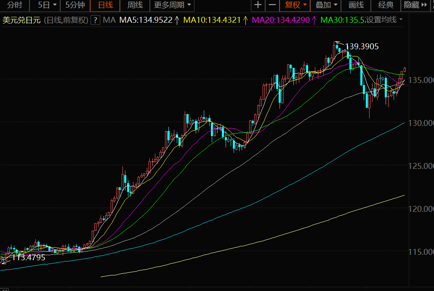
Task: Click the scroll-left arrow at bottom left
Action: (x=5, y=289)
